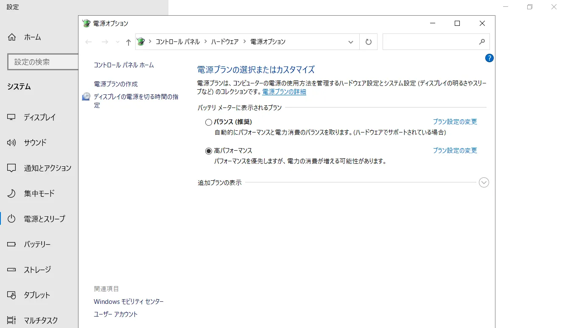Select the バランス (推奨) power plan
The height and width of the screenshot is (328, 565).
pos(208,122)
